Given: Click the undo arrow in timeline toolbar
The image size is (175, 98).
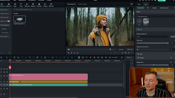Looking at the screenshot, I should pos(7,57).
